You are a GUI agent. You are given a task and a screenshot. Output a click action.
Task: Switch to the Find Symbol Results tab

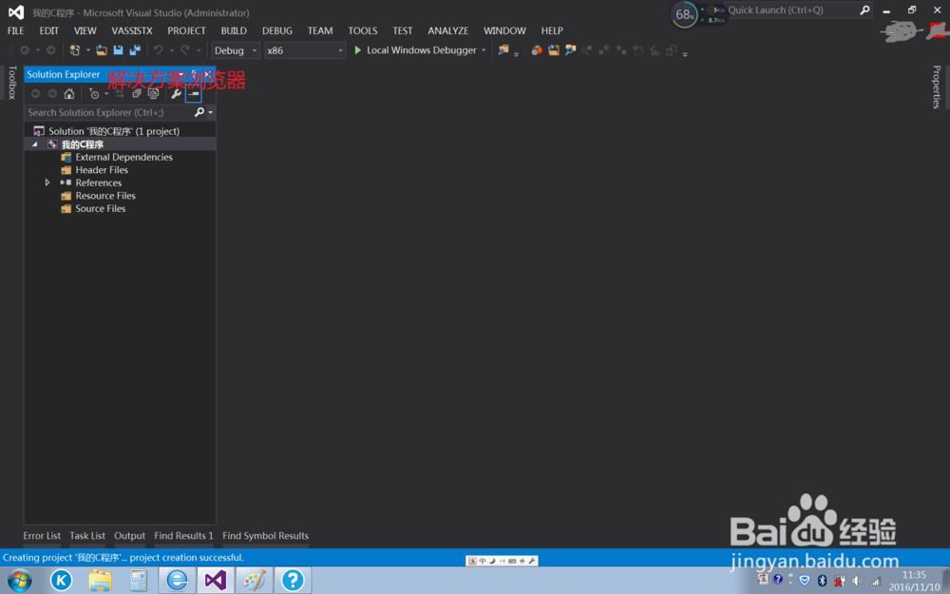(265, 536)
